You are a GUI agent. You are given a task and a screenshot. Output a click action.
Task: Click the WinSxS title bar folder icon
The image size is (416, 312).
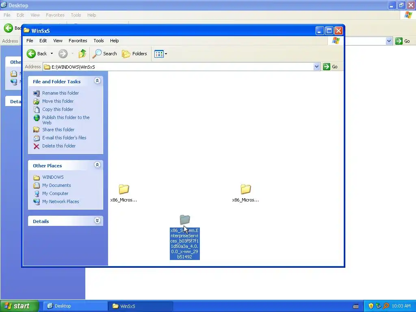pos(26,30)
